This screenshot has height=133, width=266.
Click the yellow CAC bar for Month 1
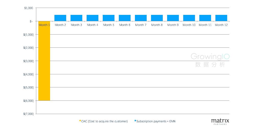44,61
